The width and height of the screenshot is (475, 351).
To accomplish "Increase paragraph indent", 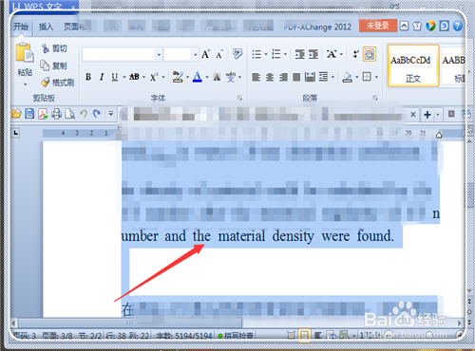I will coord(313,54).
